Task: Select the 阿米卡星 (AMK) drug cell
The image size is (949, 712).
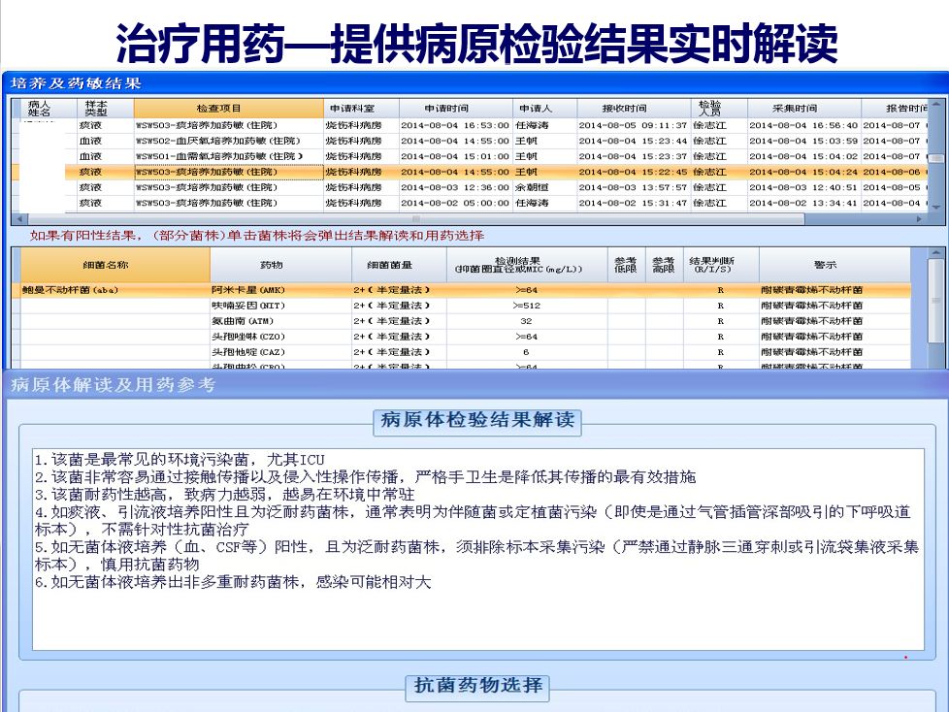Action: coord(280,290)
